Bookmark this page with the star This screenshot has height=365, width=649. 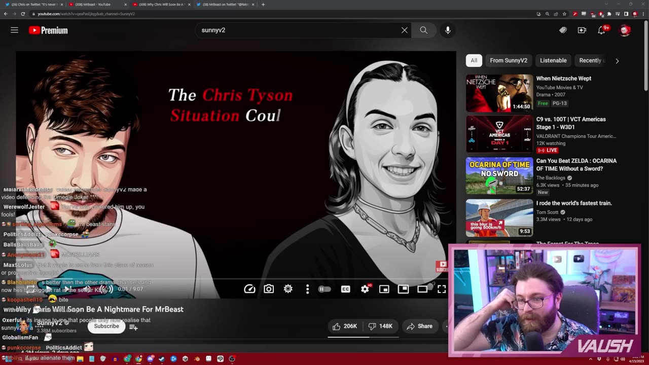coord(564,14)
